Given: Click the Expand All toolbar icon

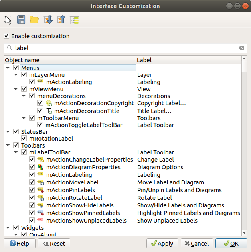Looking at the screenshot, I should pos(48,20).
